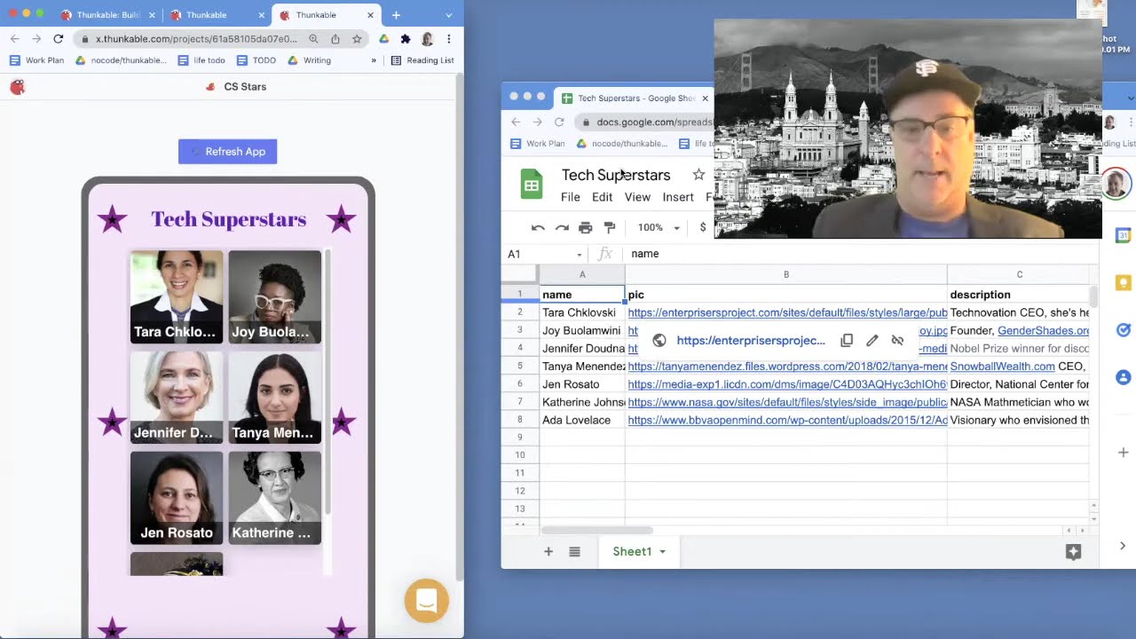1136x639 pixels.
Task: Open the 100% zoom dropdown
Action: [x=659, y=228]
